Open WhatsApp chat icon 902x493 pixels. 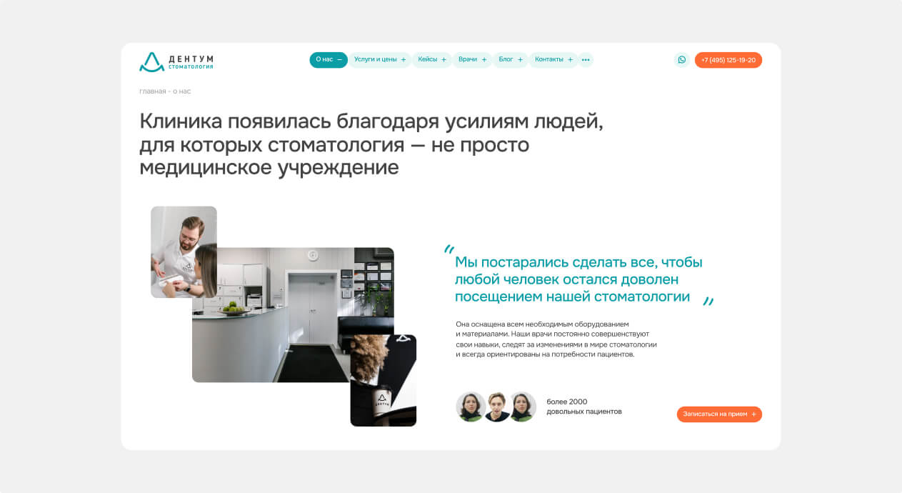(681, 60)
